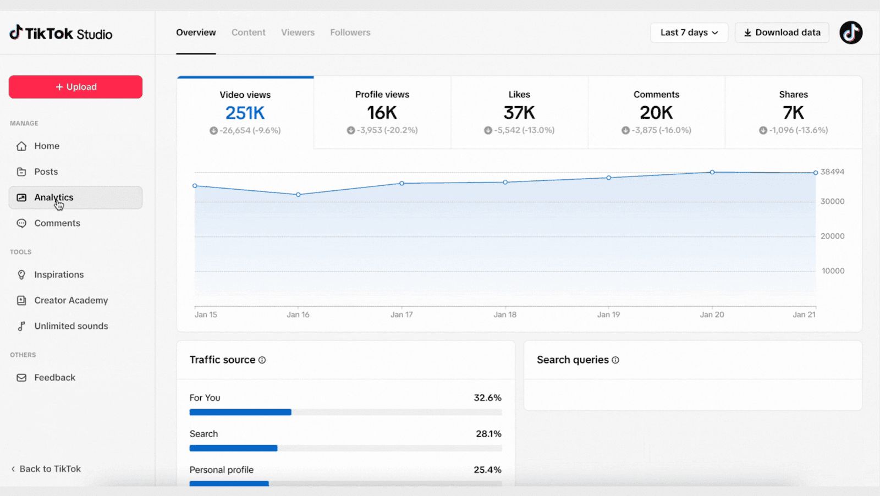Switch to the Content tab
The height and width of the screenshot is (496, 880).
(x=248, y=32)
